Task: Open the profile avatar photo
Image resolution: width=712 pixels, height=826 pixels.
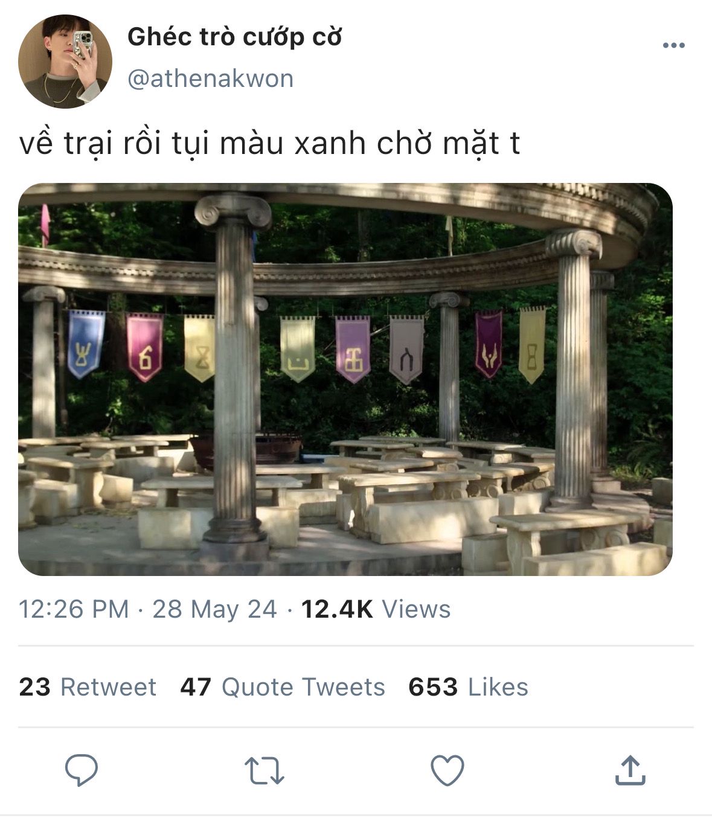Action: pos(65,62)
